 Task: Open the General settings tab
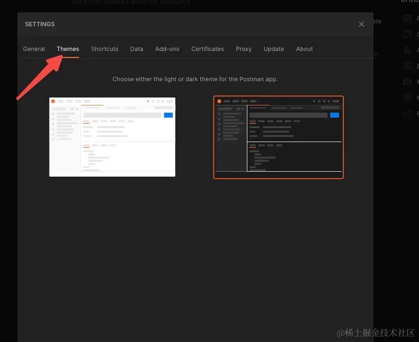click(34, 49)
